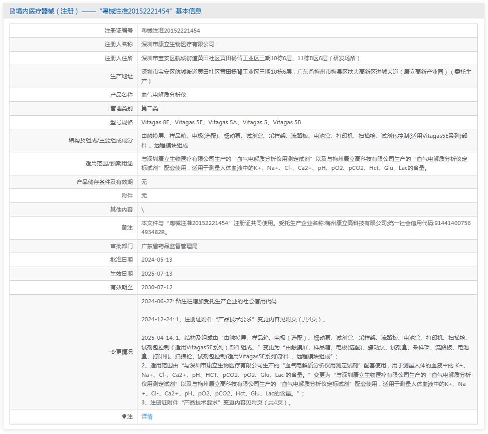Image resolution: width=488 pixels, height=434 pixels.
Task: Click the 备注 row remarks text
Action: click(x=306, y=227)
